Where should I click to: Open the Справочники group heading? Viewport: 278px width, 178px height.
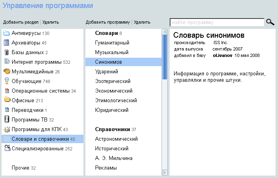pyautogui.click(x=112, y=129)
